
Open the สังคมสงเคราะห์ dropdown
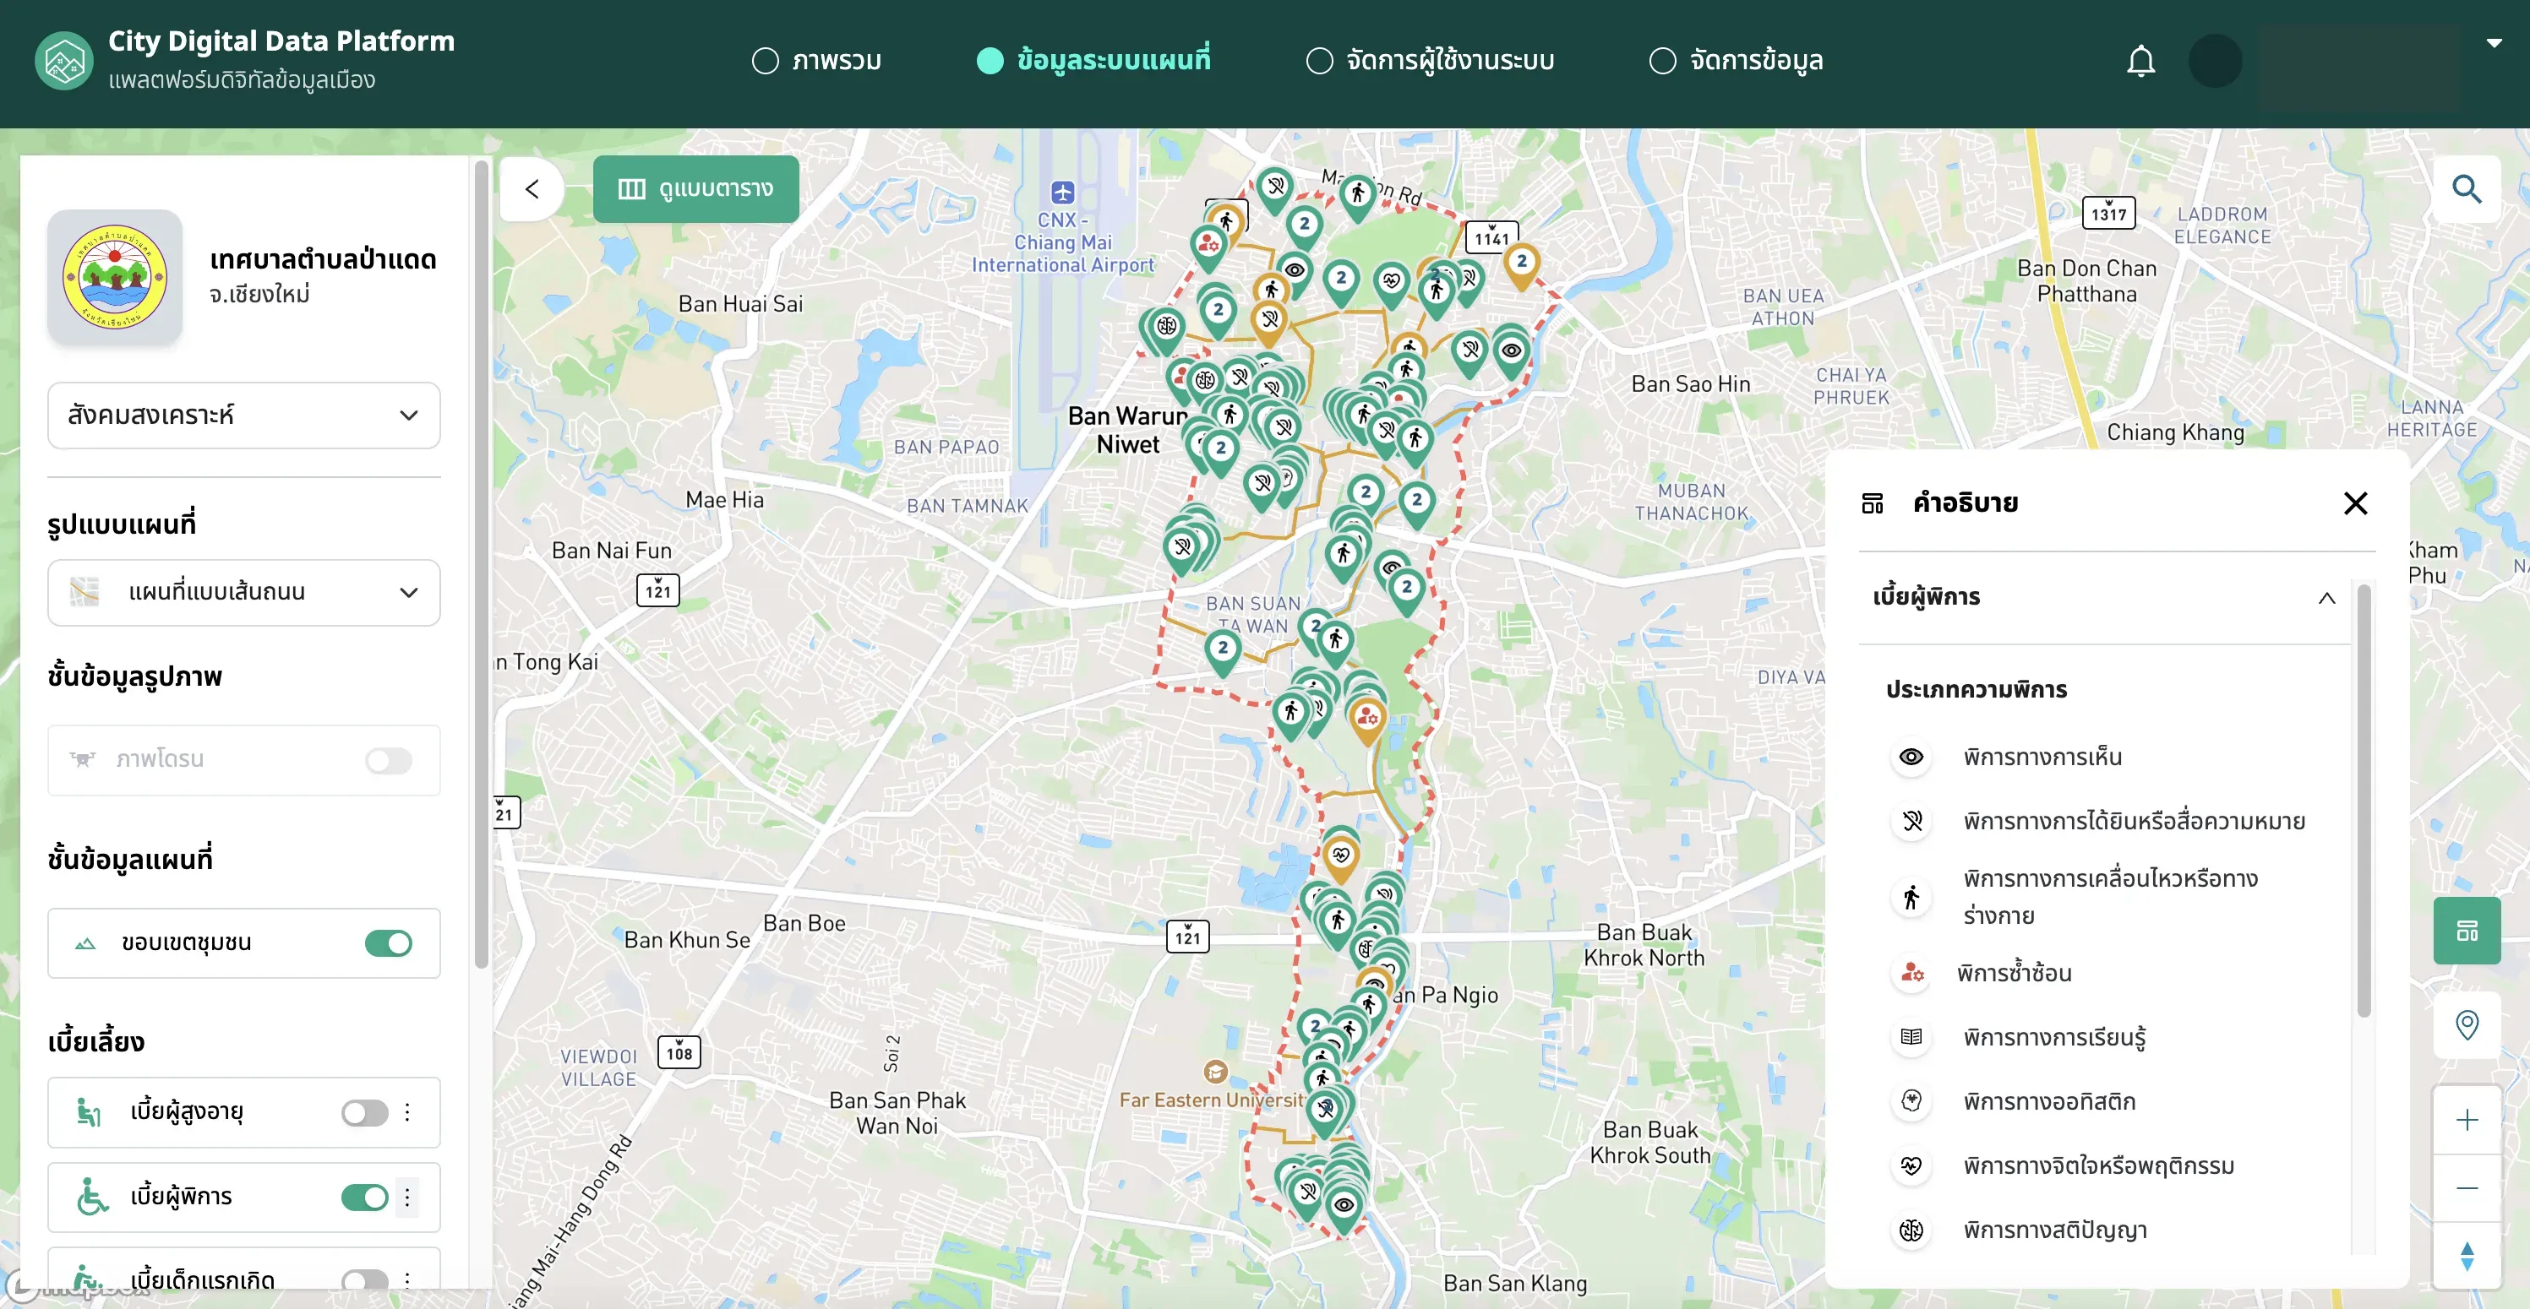pyautogui.click(x=243, y=415)
